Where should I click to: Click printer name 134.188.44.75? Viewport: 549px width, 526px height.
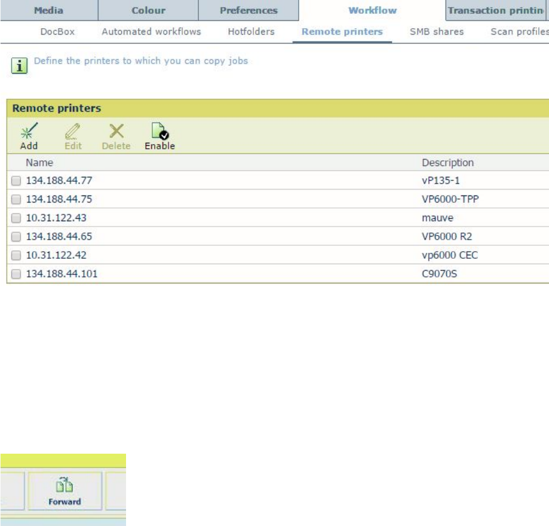click(x=59, y=199)
